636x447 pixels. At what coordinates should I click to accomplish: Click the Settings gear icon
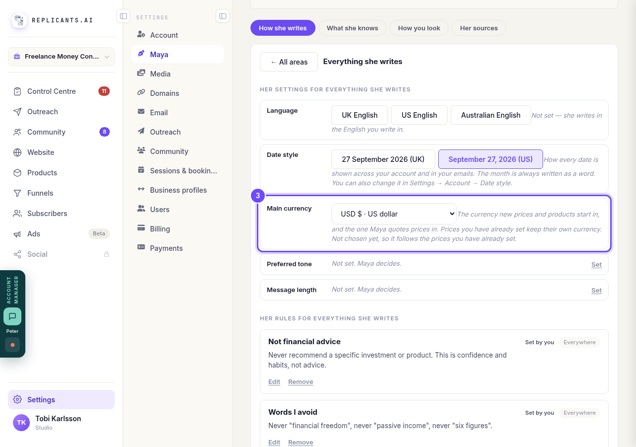17,400
